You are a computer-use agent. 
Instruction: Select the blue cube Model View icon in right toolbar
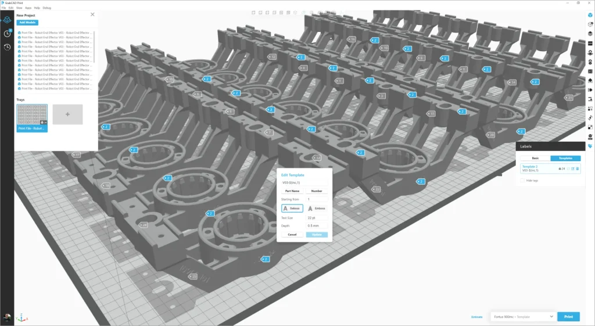tap(590, 15)
